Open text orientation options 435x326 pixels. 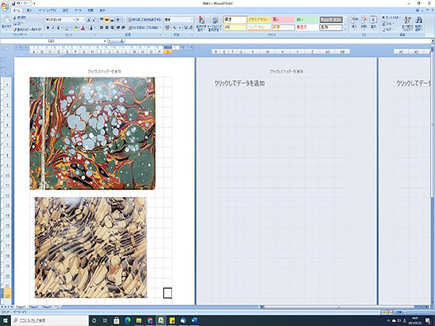click(x=119, y=20)
